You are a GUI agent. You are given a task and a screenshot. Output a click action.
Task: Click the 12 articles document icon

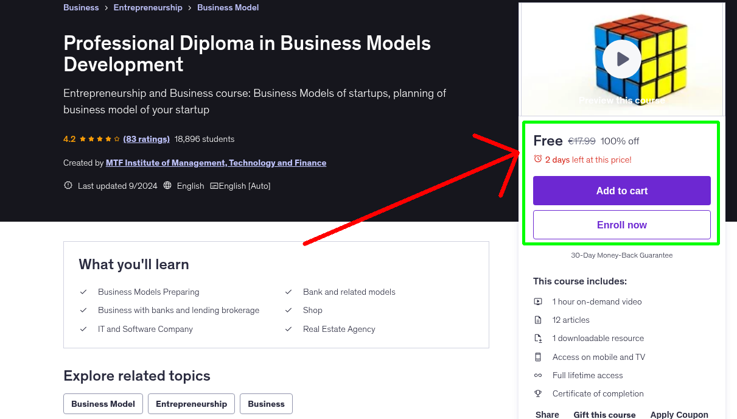(538, 320)
